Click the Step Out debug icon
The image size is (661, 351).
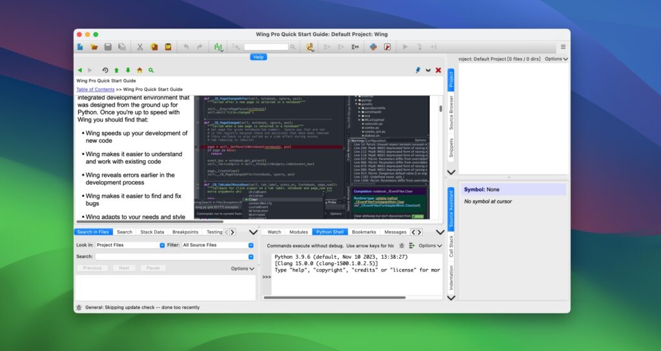pyautogui.click(x=433, y=46)
